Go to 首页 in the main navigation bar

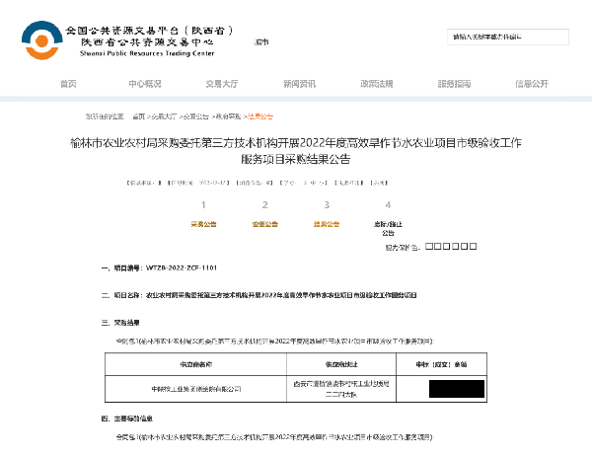click(68, 84)
